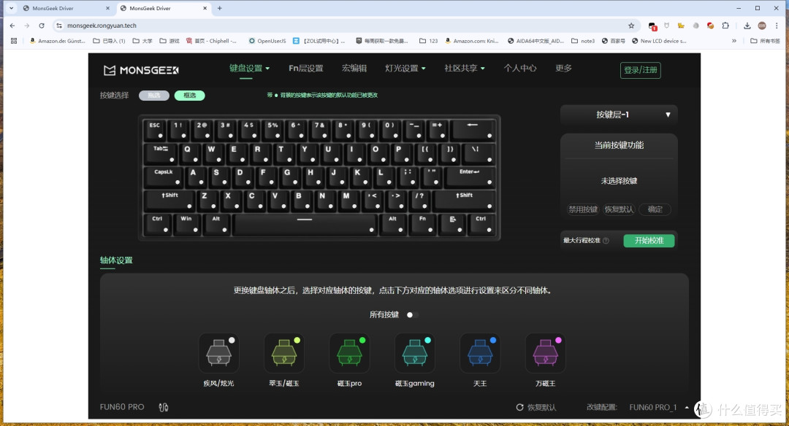Open the 游戏 bookmark folder
This screenshot has width=789, height=426.
click(169, 41)
